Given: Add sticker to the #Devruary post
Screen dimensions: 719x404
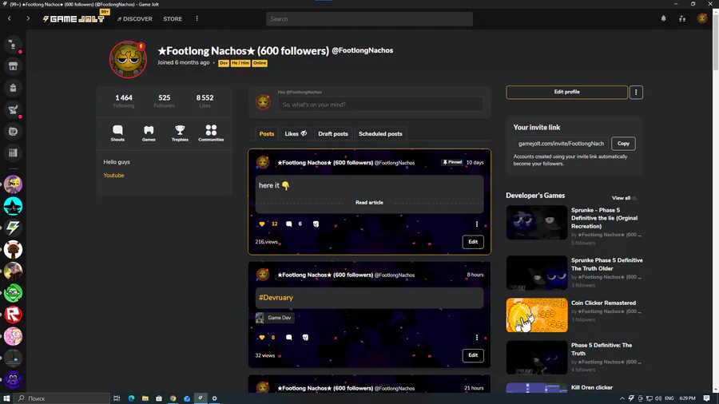Looking at the screenshot, I should pyautogui.click(x=305, y=338).
